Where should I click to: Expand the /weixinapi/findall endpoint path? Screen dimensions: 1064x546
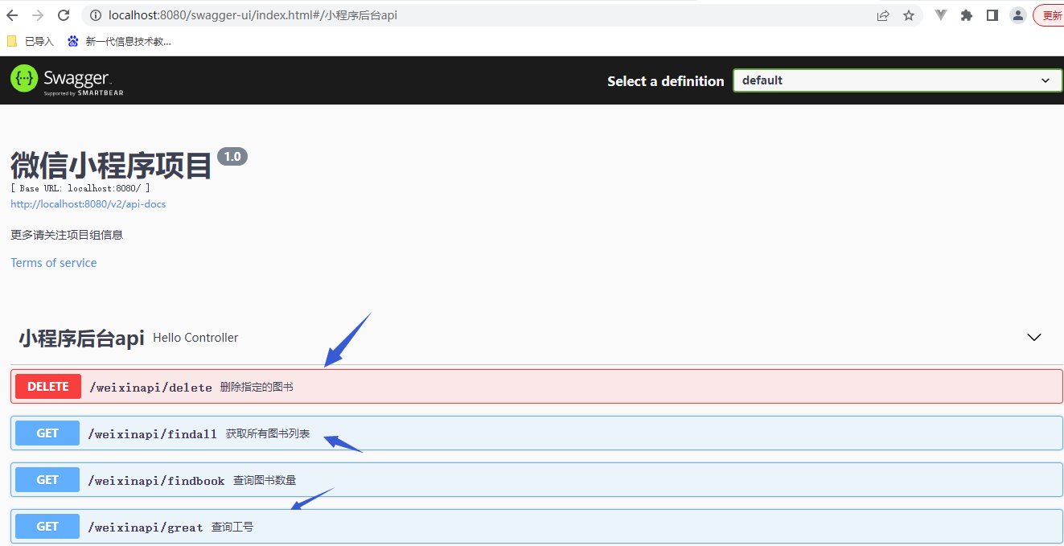click(x=152, y=434)
